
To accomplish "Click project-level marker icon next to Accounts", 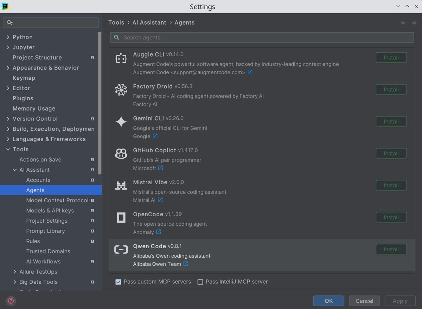I will tap(92, 180).
